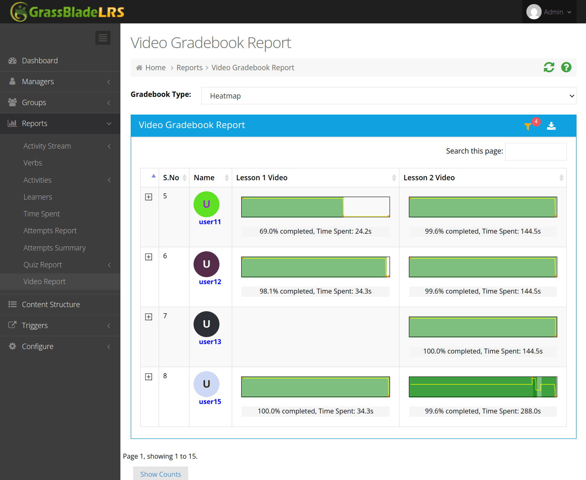The height and width of the screenshot is (480, 586).
Task: Click the first column sort triangle
Action: [x=154, y=176]
